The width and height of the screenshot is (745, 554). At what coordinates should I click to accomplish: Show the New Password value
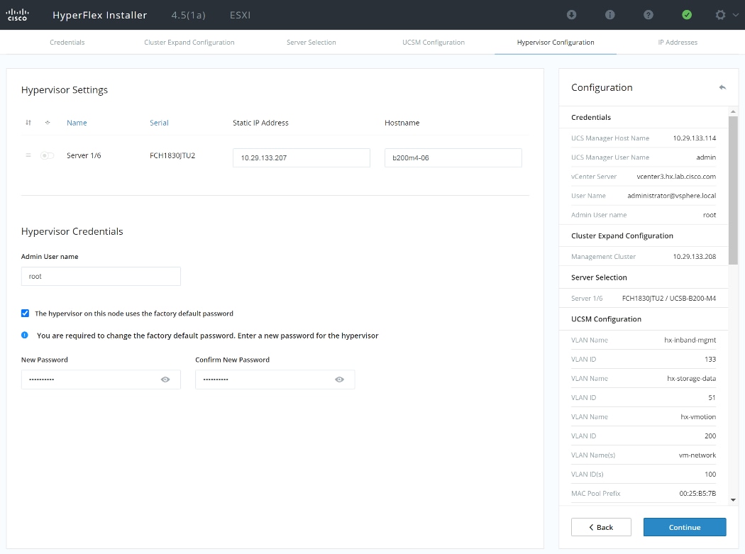165,380
